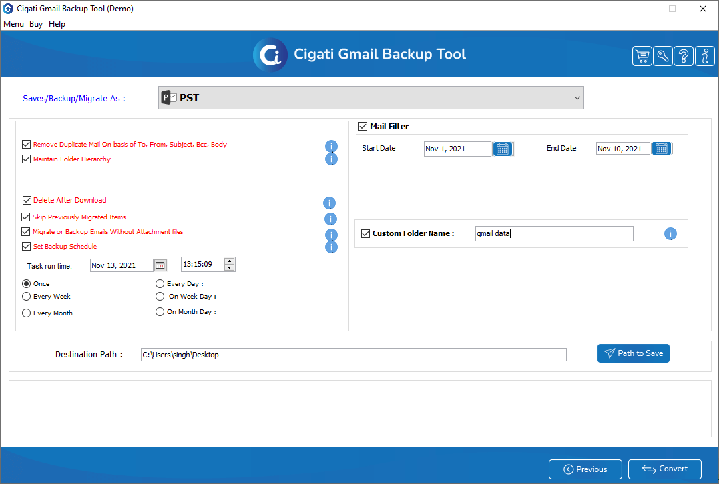Show info for Remove Duplicate Mail option
The width and height of the screenshot is (719, 484).
click(x=331, y=146)
